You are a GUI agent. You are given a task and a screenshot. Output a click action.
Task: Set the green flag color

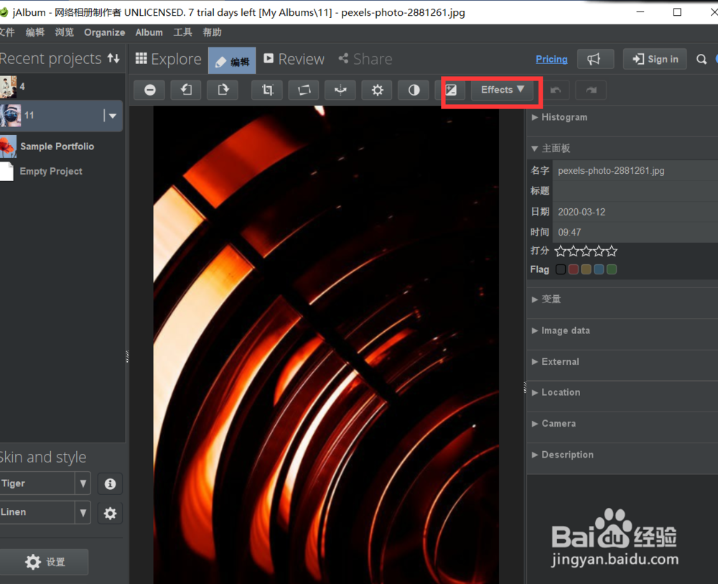pyautogui.click(x=612, y=269)
